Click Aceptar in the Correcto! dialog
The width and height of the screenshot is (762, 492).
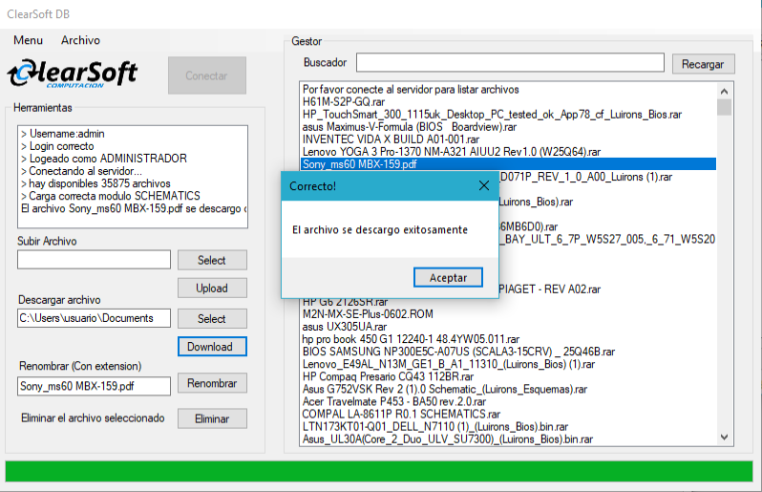point(448,278)
